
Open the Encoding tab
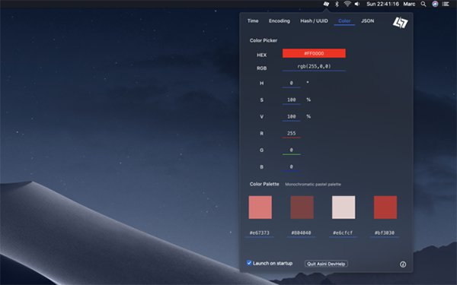click(x=280, y=21)
